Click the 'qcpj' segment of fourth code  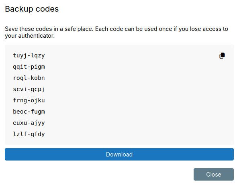pos(38,89)
